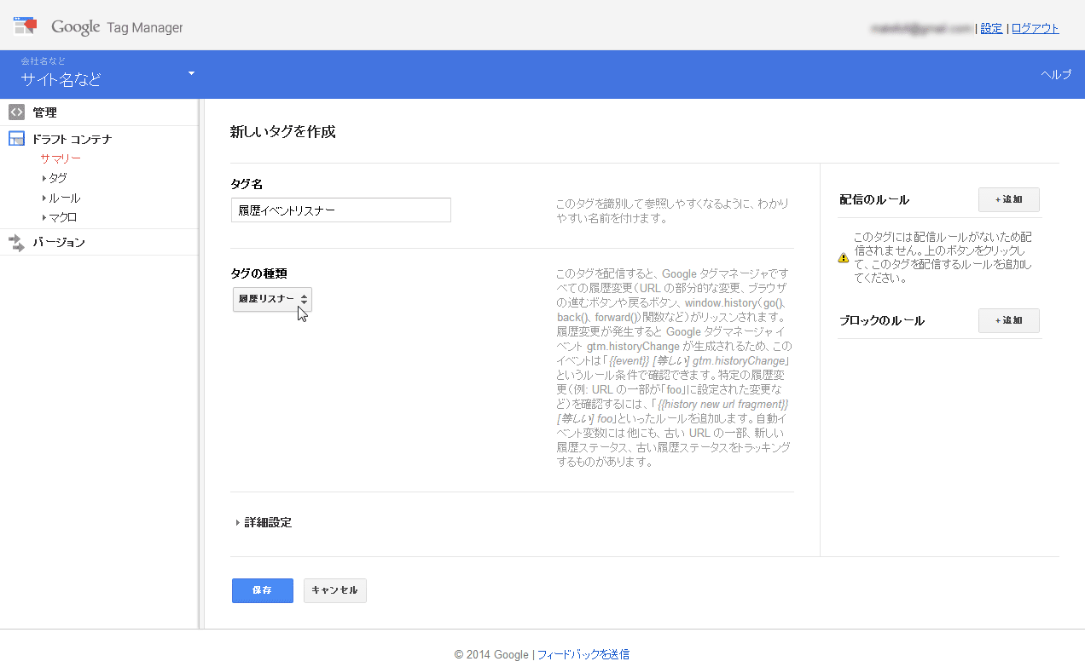Click the 配信のルール heading
This screenshot has width=1085, height=667.
874,199
